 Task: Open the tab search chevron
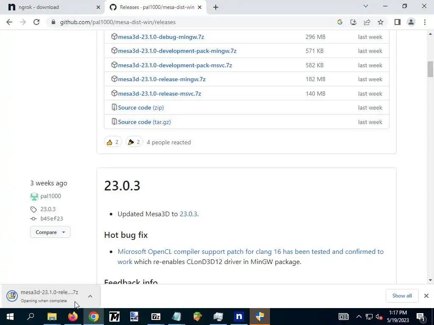click(x=366, y=6)
